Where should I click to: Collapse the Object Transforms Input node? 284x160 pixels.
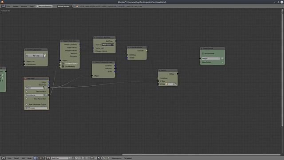coord(94,62)
